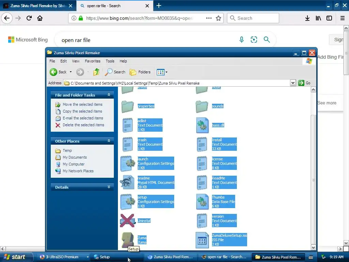Select the bass.dll file icon

click(x=202, y=125)
